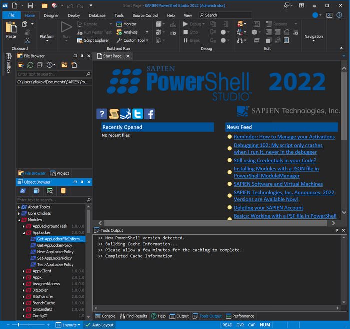Collapse the AppLocker module node
Viewport: 350px width, 329px height.
click(x=24, y=233)
